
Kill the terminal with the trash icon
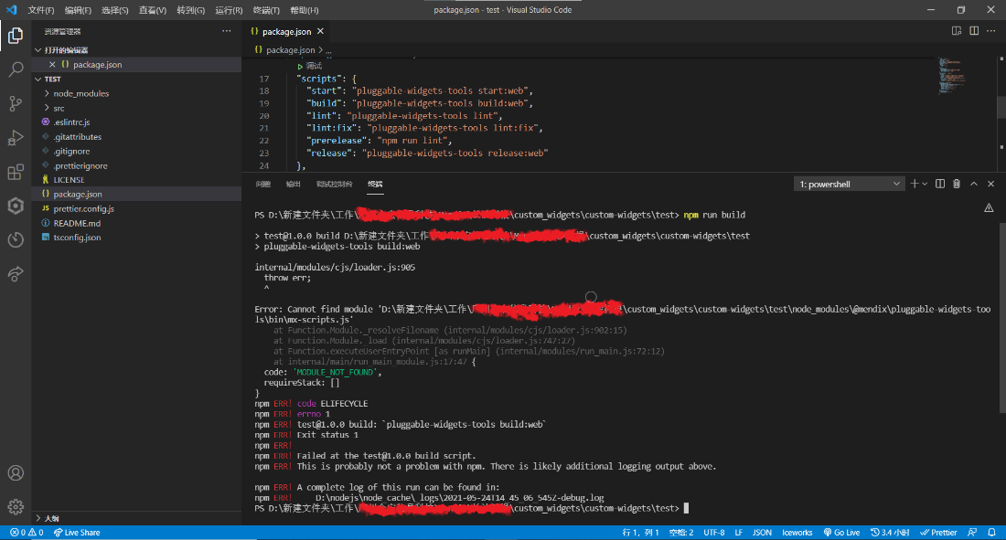tap(957, 184)
